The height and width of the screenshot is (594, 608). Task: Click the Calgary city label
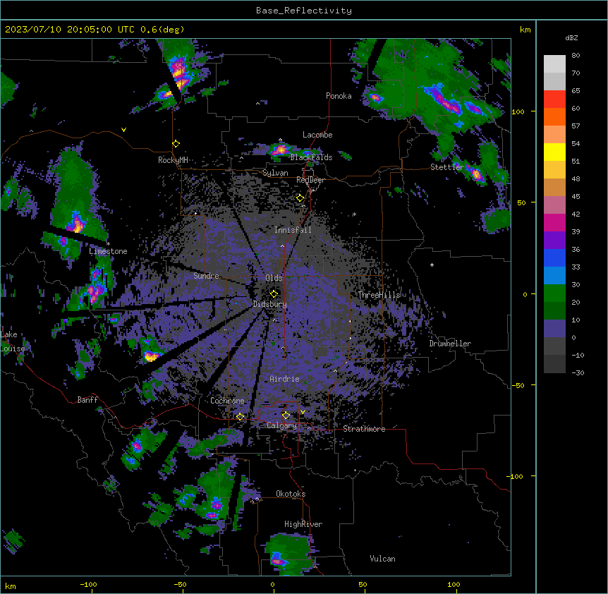(x=281, y=425)
